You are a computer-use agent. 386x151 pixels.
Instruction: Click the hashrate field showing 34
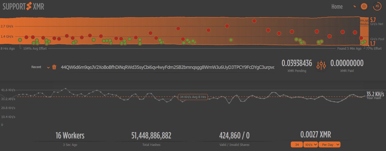tap(297, 145)
